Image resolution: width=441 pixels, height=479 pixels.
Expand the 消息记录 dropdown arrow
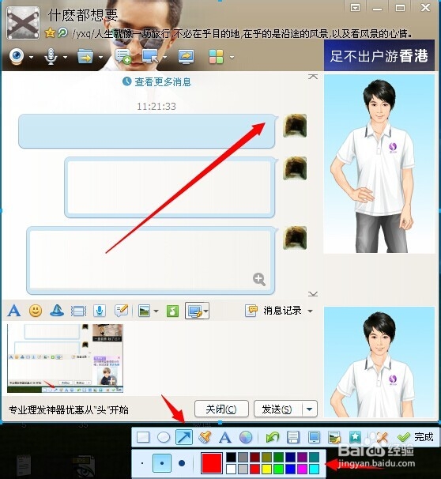point(311,311)
